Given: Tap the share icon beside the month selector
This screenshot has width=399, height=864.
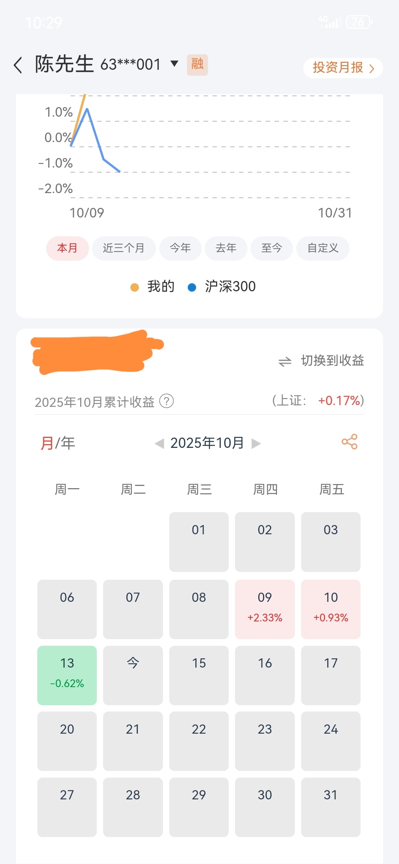Looking at the screenshot, I should point(349,442).
